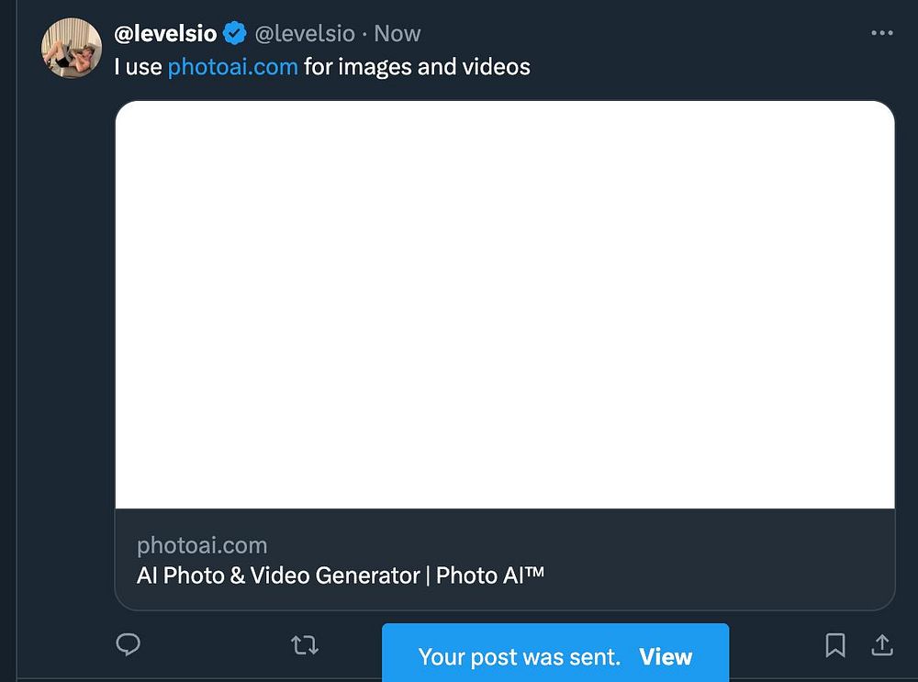The height and width of the screenshot is (682, 918).
Task: Open the post via the "Now" timestamp
Action: pos(397,34)
